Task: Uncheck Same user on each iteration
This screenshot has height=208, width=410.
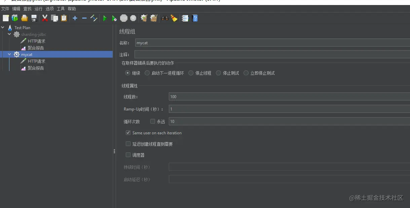Action: [x=128, y=133]
